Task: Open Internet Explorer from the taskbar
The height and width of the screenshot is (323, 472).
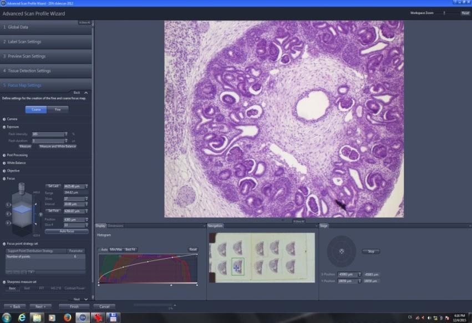Action: pos(22,317)
